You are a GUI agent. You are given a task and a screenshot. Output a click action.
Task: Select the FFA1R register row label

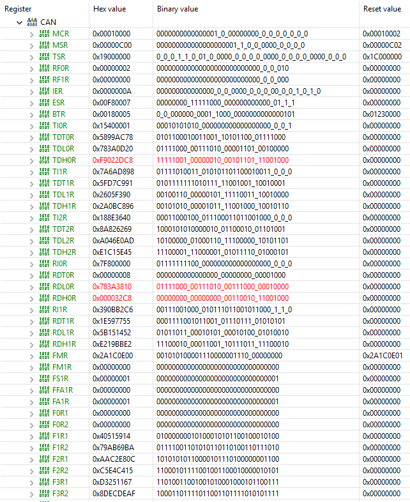63,390
